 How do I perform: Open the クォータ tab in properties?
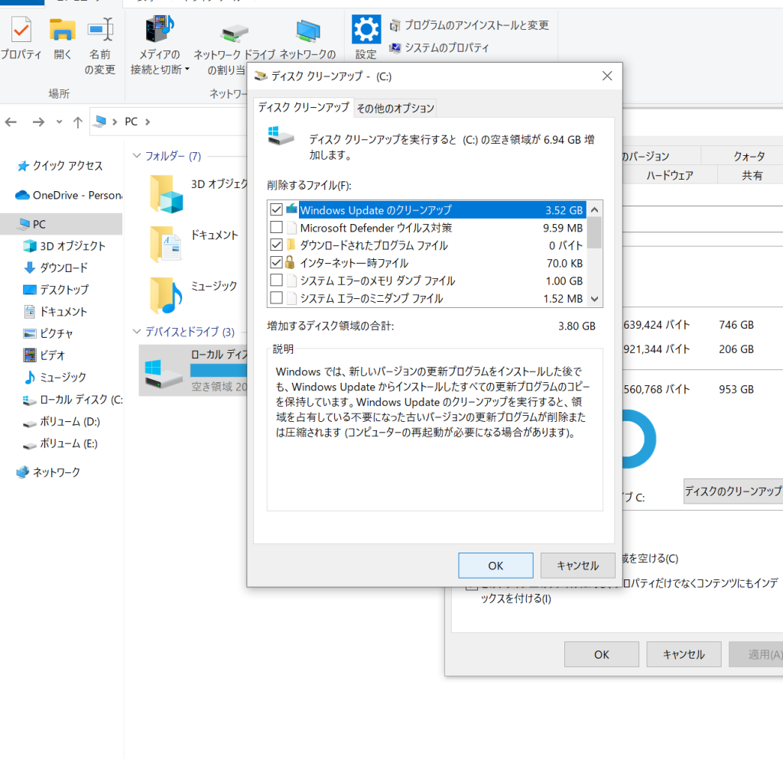749,156
